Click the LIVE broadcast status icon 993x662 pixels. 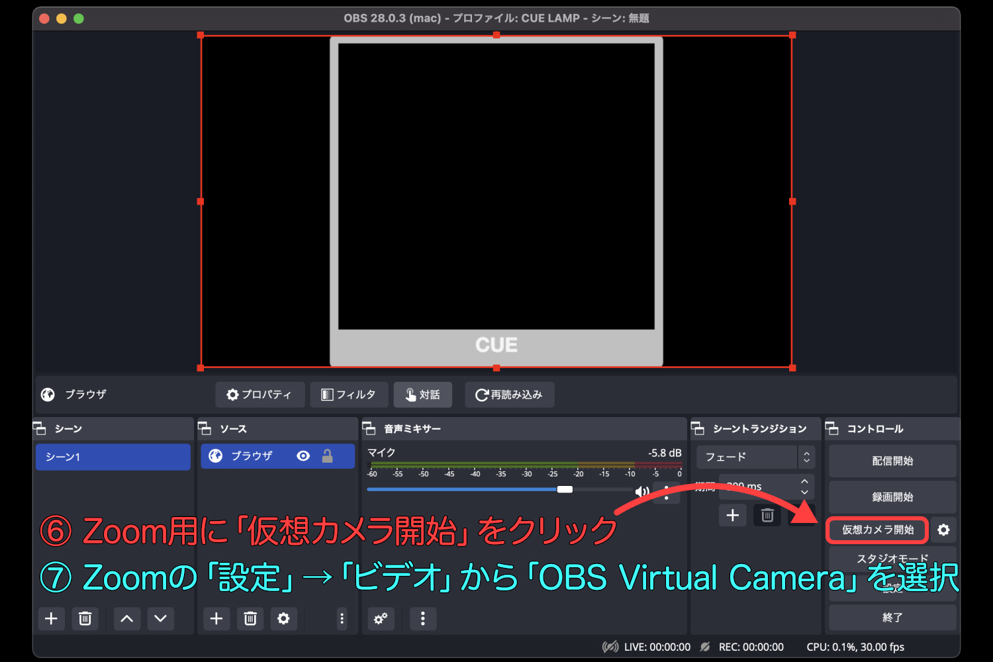click(x=610, y=647)
